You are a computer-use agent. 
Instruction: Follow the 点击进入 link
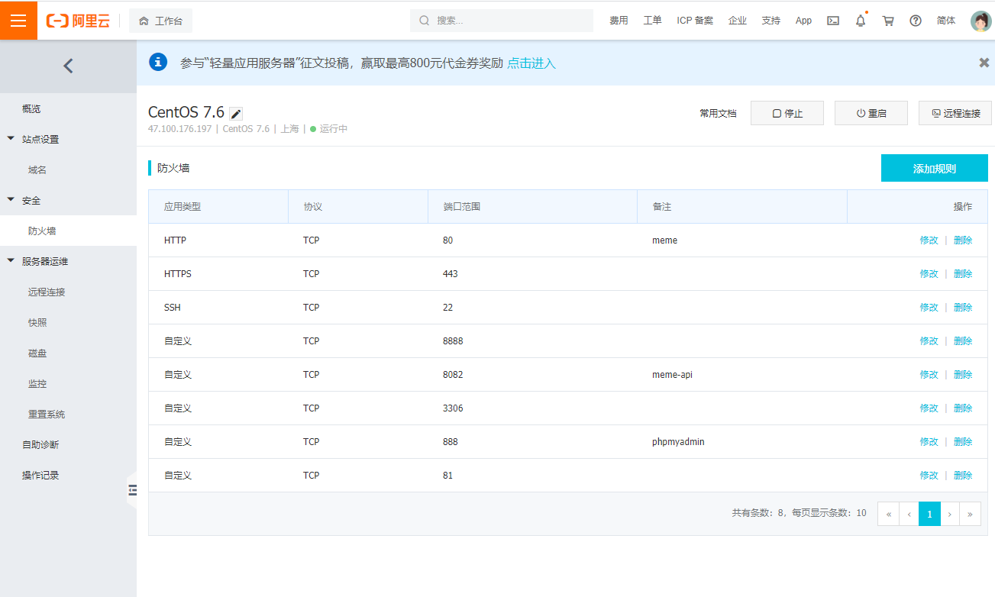point(531,63)
